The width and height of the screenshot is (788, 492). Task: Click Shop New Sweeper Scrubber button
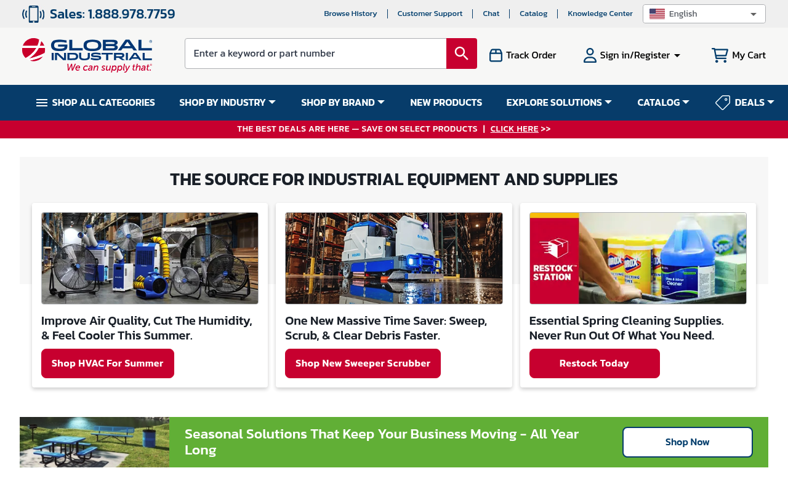click(363, 363)
